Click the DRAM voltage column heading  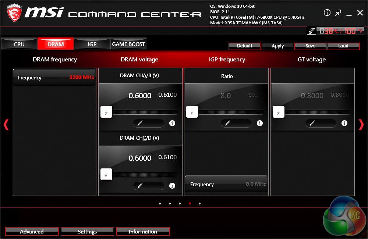(x=139, y=59)
